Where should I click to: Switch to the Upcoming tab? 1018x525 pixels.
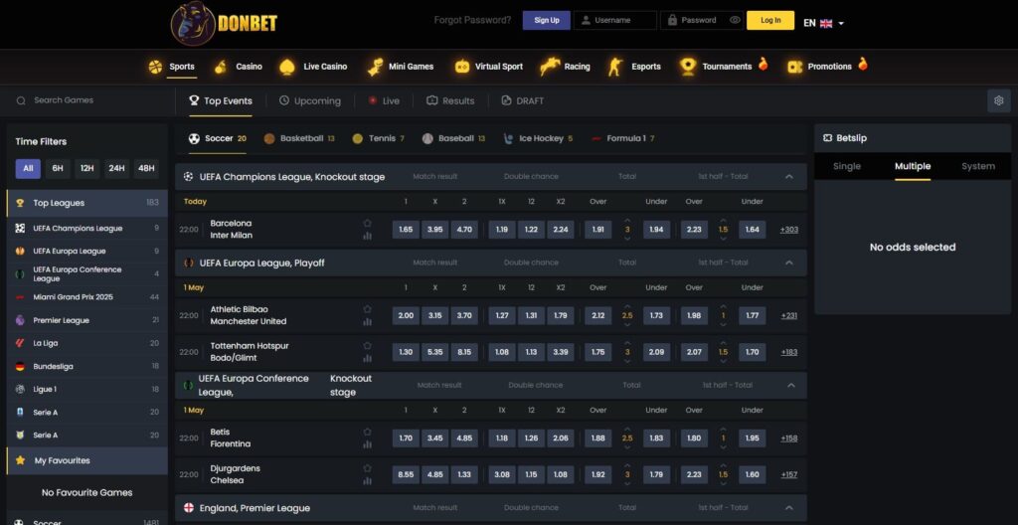(x=310, y=100)
